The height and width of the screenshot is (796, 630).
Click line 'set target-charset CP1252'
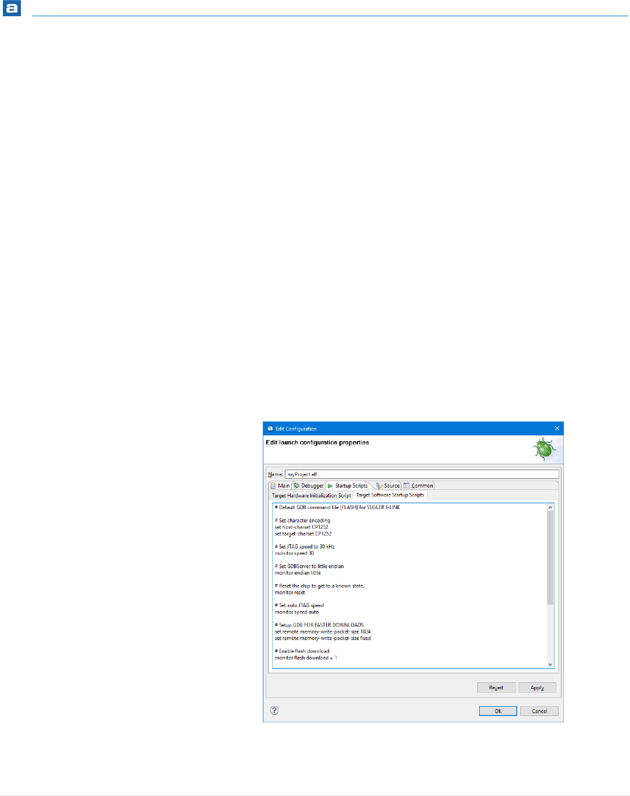click(303, 533)
